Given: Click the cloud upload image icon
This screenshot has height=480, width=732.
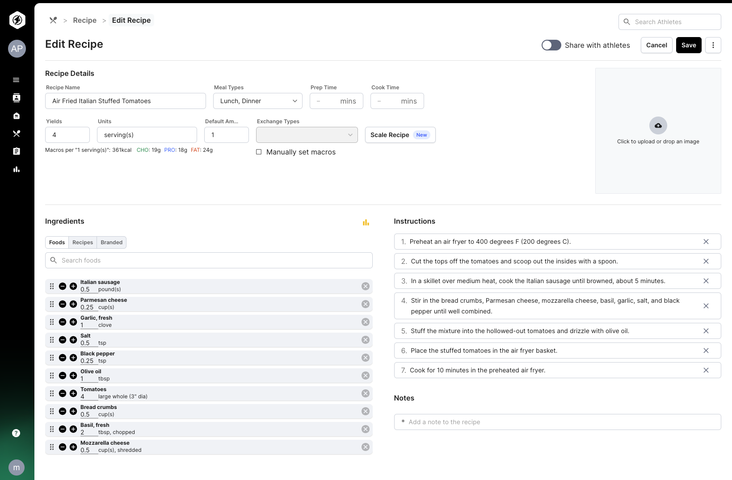Looking at the screenshot, I should 658,125.
